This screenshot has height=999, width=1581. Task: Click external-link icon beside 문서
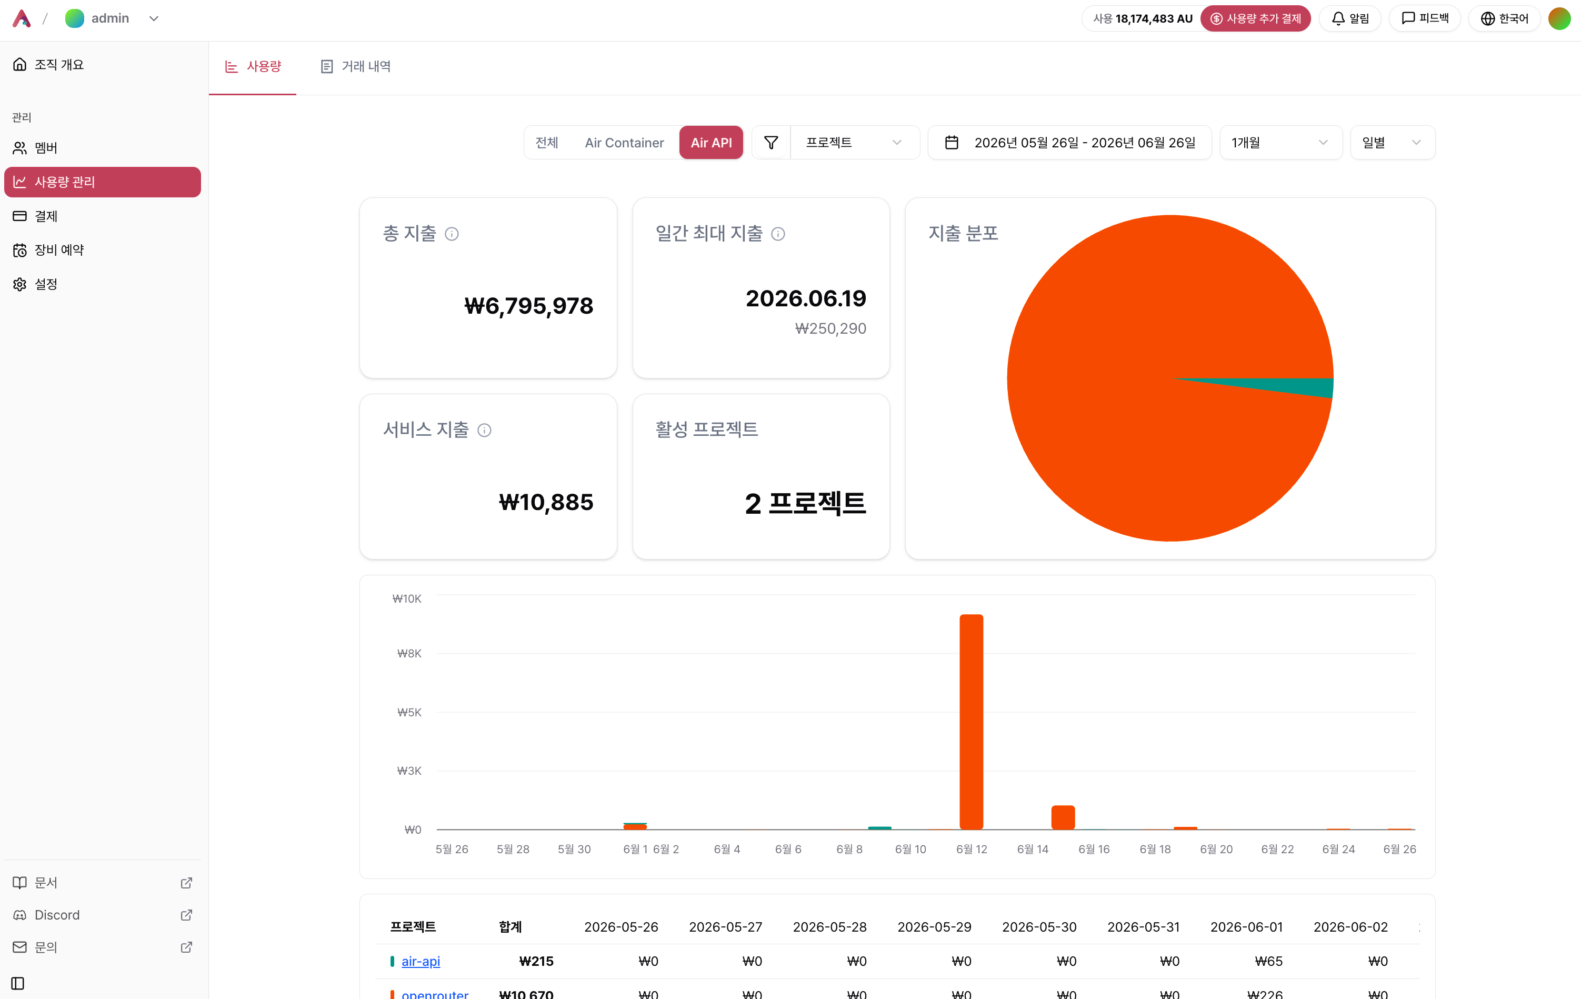coord(186,883)
